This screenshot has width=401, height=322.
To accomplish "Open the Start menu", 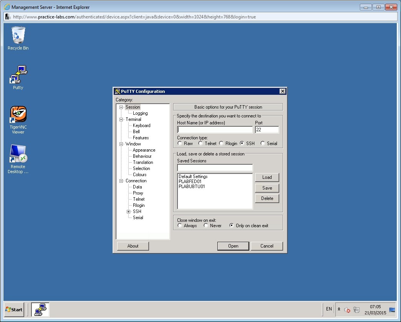I will 13,309.
